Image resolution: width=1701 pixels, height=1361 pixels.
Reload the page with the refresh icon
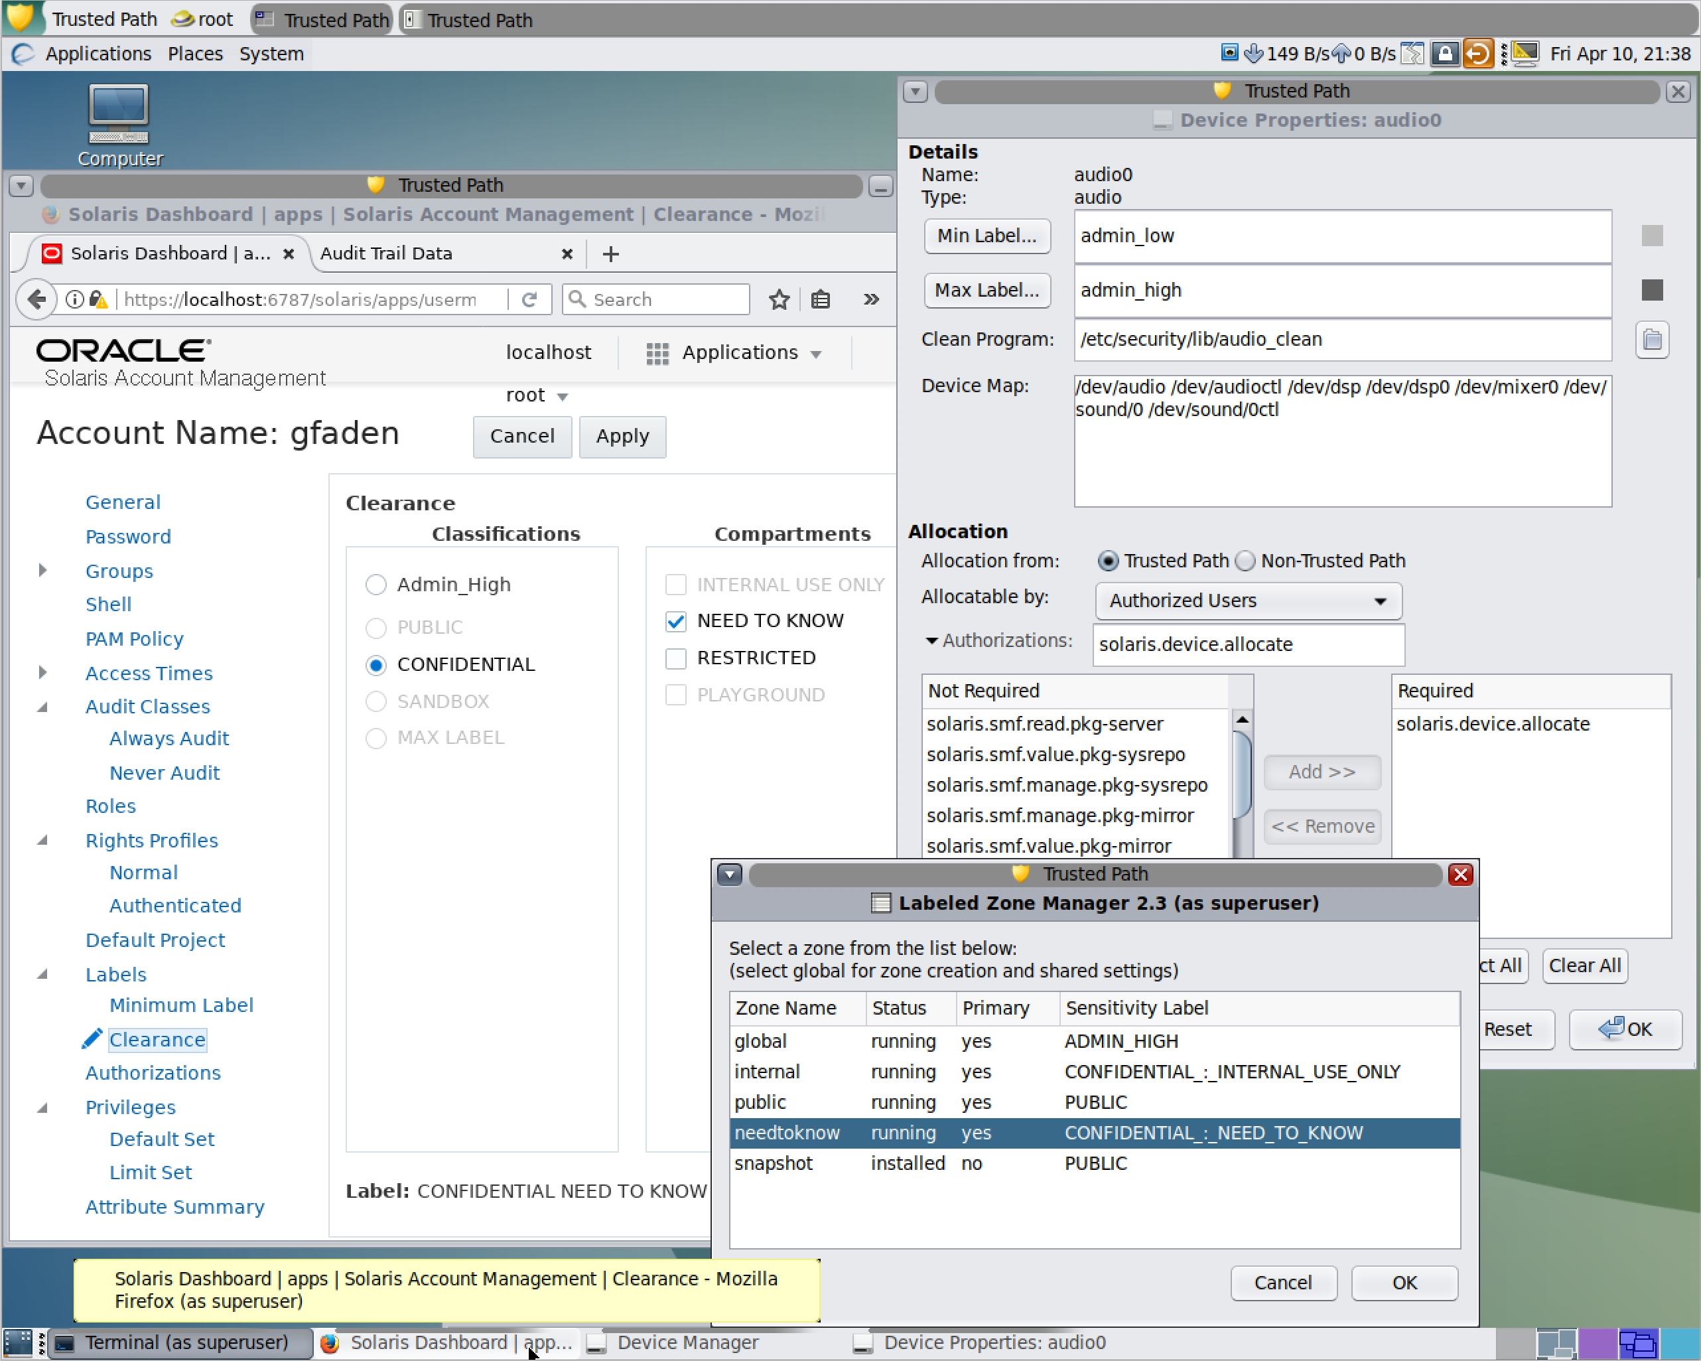(x=529, y=300)
